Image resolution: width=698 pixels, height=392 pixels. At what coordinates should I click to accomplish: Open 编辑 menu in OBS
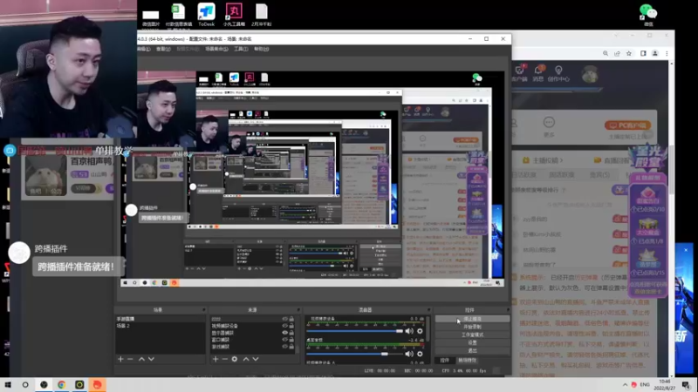click(144, 49)
